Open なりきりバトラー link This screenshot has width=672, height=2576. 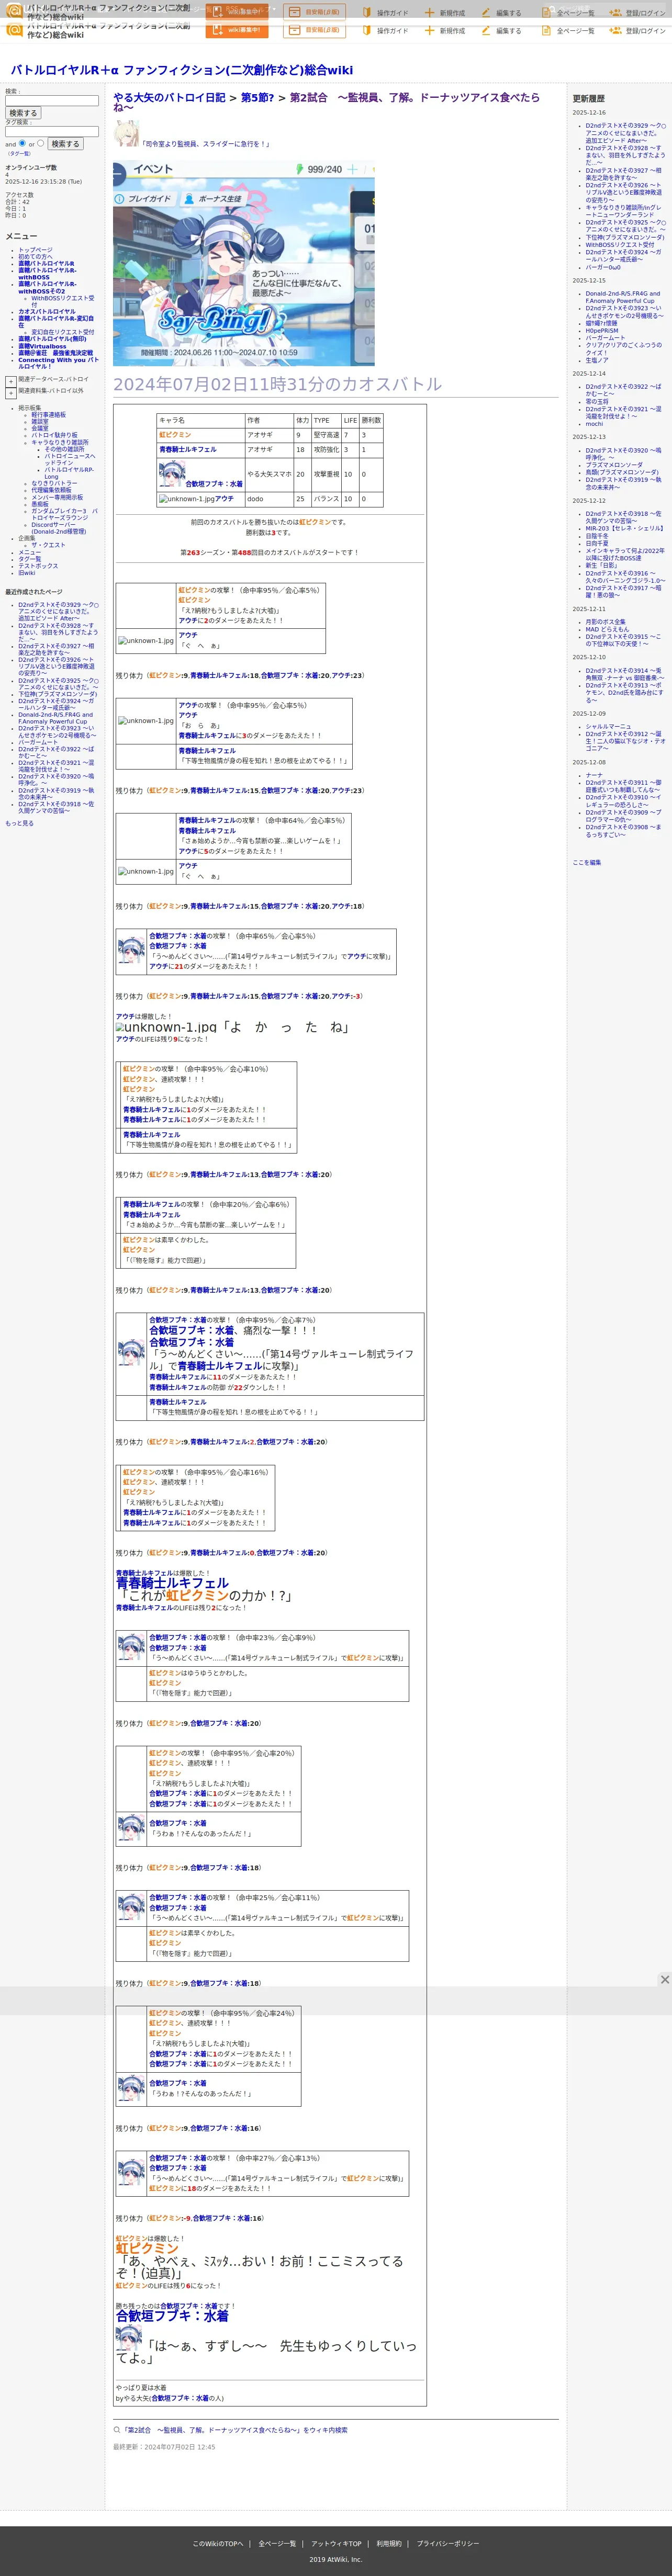point(53,483)
